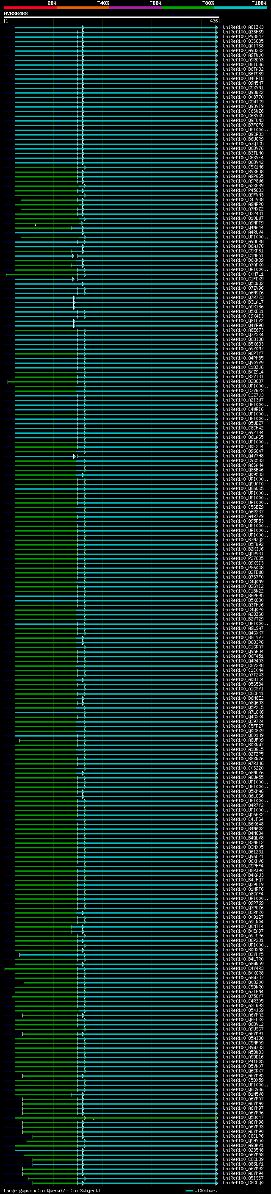Select label UniRef100_Q93VT9
Viewport: 271px width, 1194px height.
(243, 107)
